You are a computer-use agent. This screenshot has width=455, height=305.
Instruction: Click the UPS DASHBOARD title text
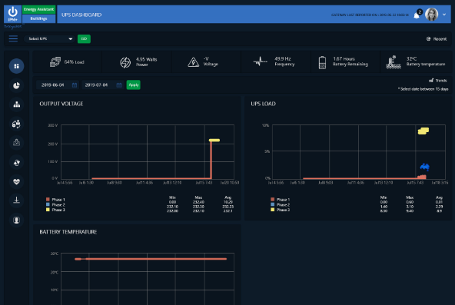coord(81,15)
